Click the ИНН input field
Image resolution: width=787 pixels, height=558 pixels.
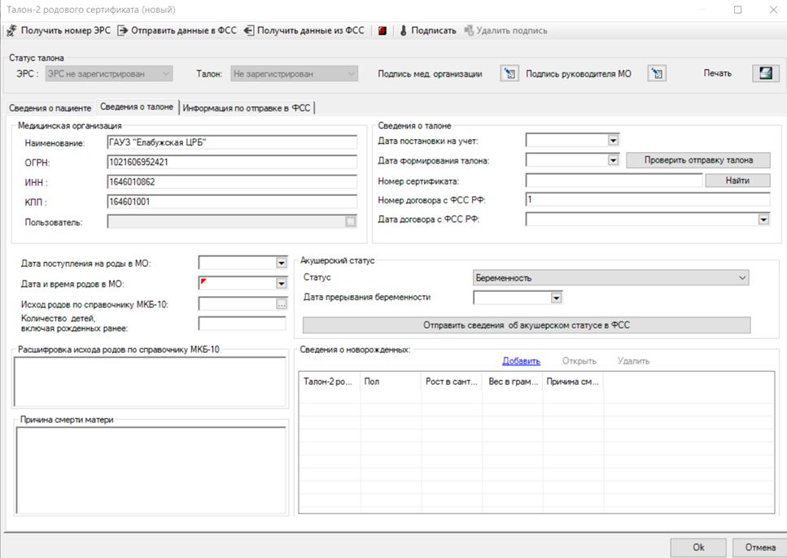tap(232, 181)
